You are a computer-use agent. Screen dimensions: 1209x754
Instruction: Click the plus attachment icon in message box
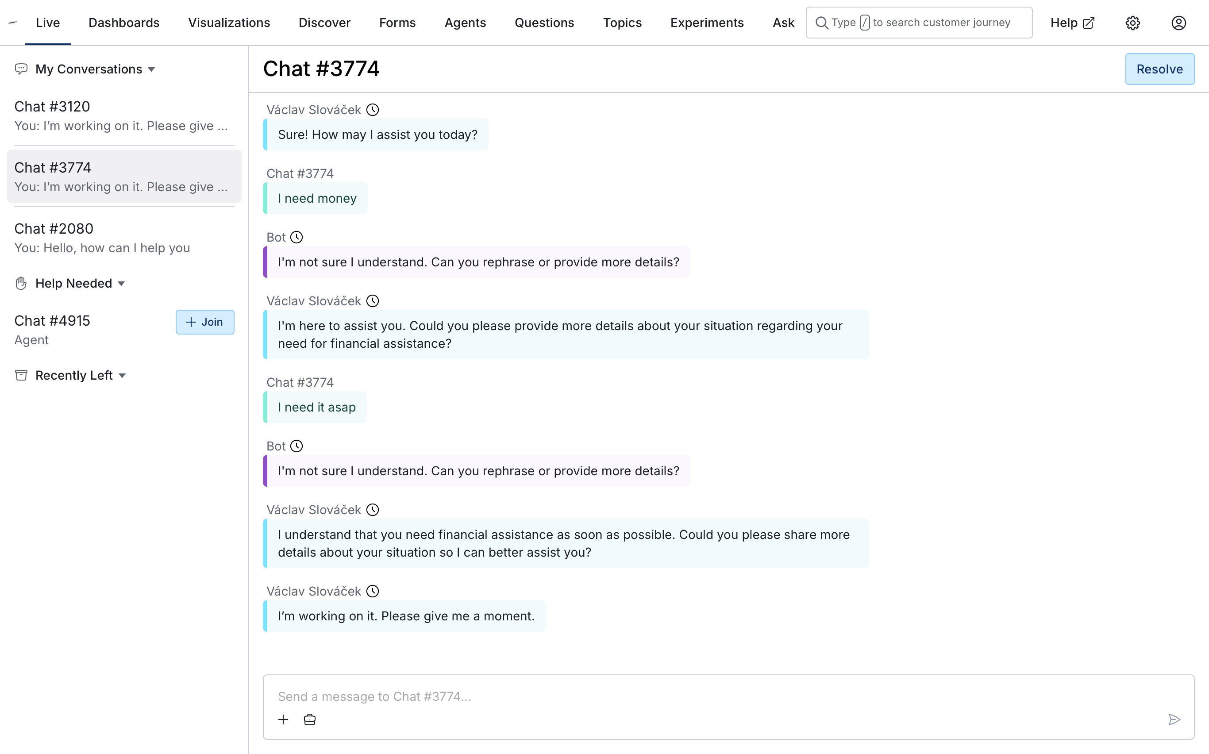coord(283,719)
